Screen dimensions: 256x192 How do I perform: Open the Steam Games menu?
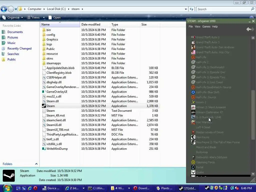206,26
